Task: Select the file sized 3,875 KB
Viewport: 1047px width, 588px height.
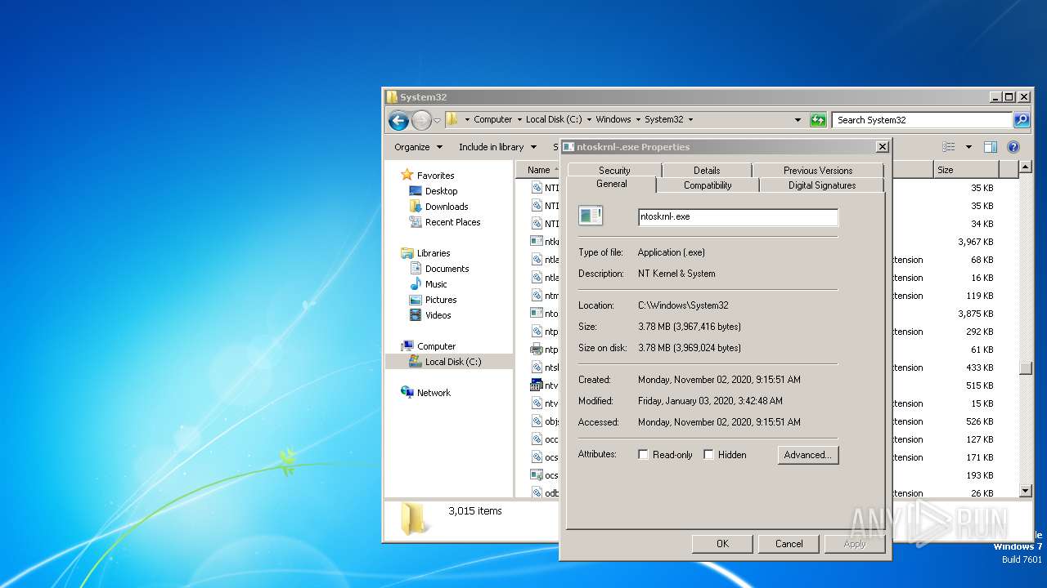Action: pos(975,314)
